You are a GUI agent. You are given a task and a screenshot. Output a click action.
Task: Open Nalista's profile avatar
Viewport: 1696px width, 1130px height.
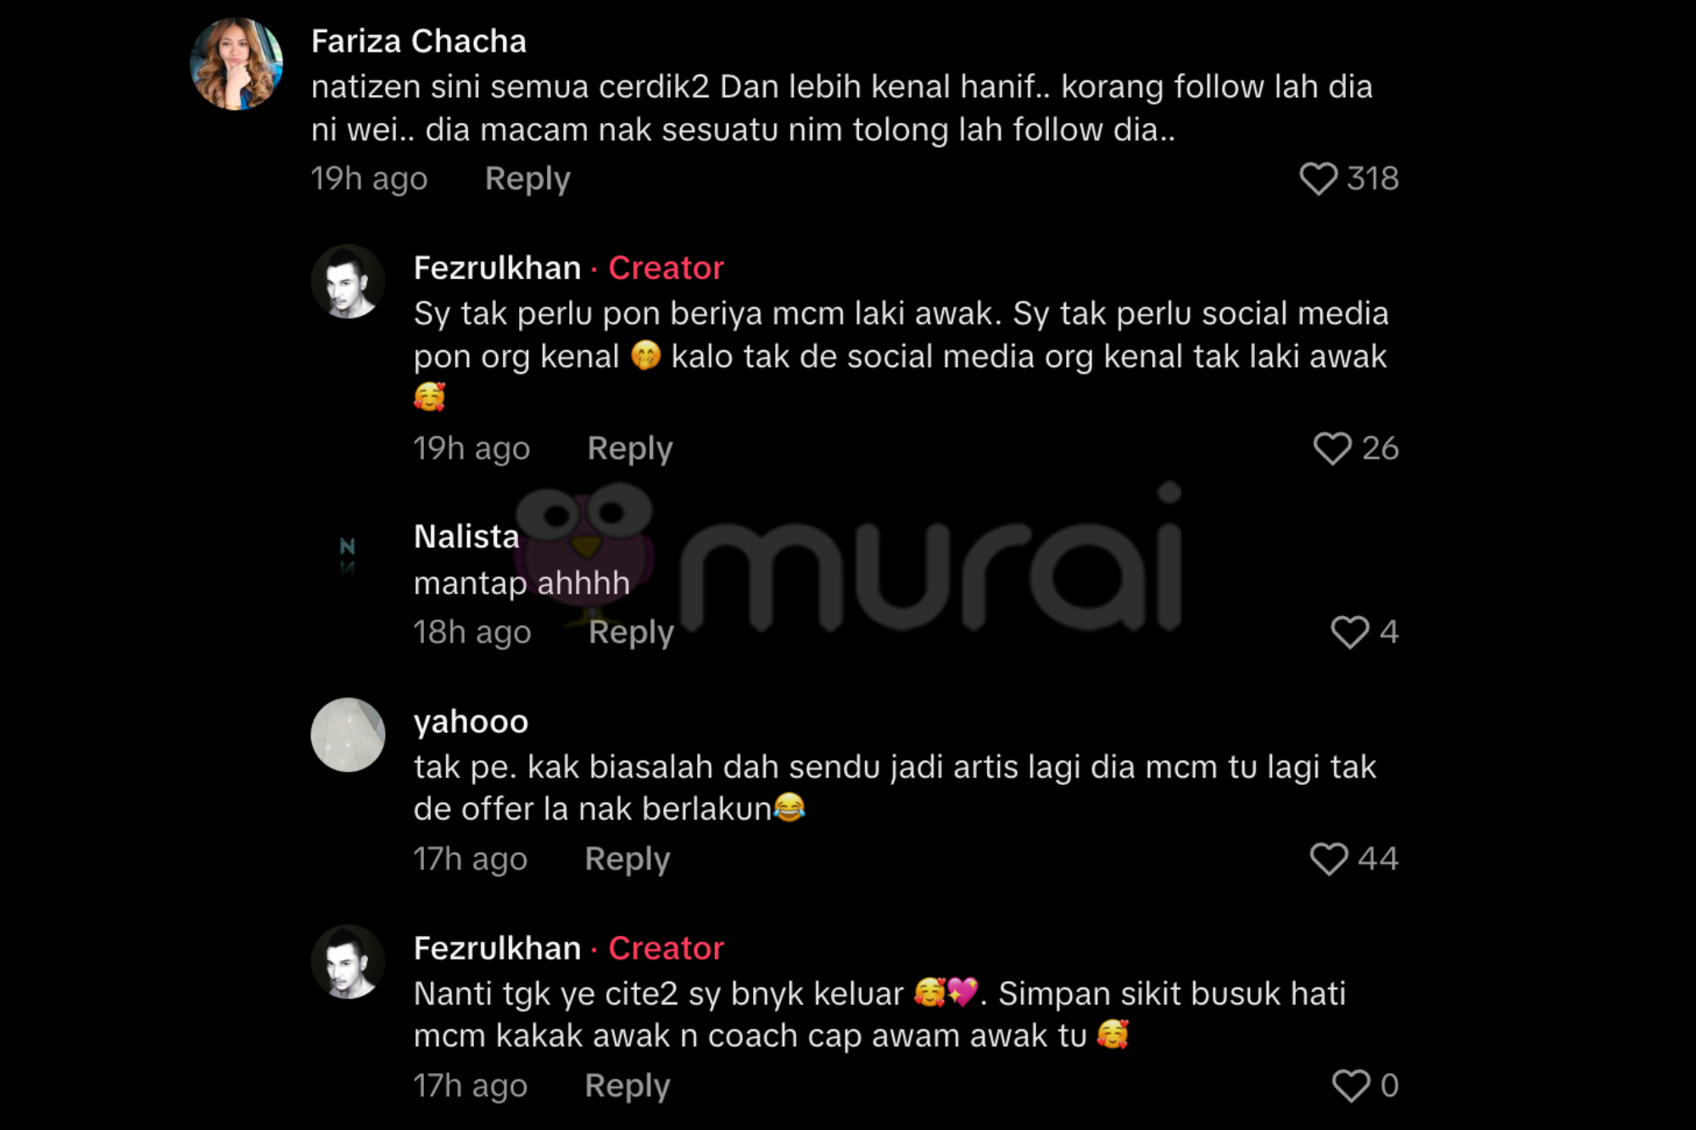coord(348,555)
